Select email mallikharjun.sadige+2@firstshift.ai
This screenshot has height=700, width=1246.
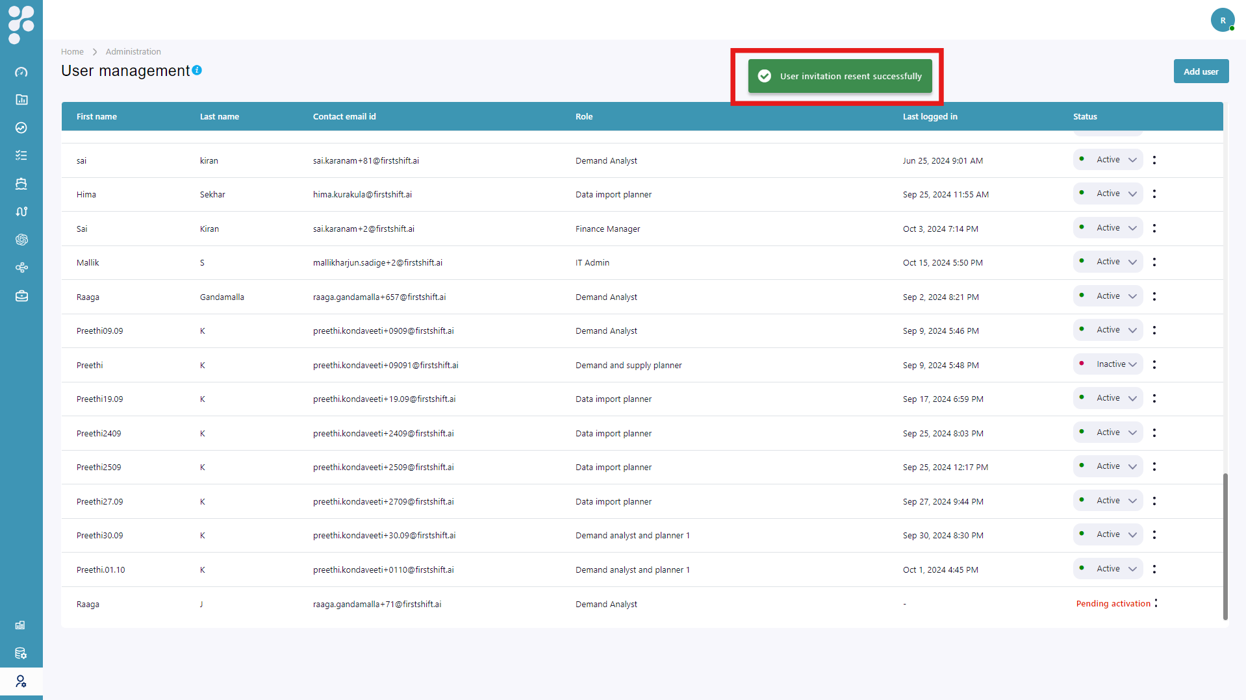click(377, 263)
